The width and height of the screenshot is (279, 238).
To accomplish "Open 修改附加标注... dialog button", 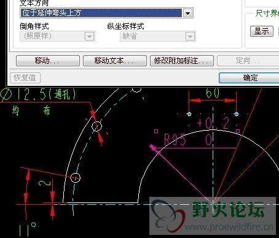I will point(182,61).
